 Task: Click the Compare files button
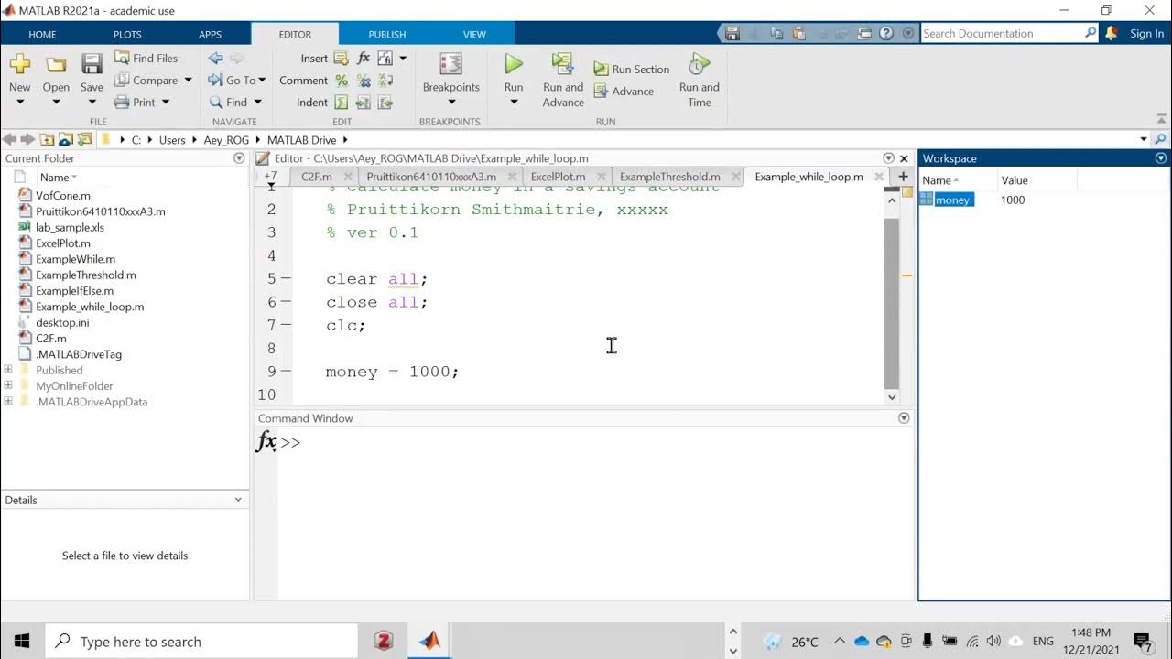pyautogui.click(x=146, y=80)
